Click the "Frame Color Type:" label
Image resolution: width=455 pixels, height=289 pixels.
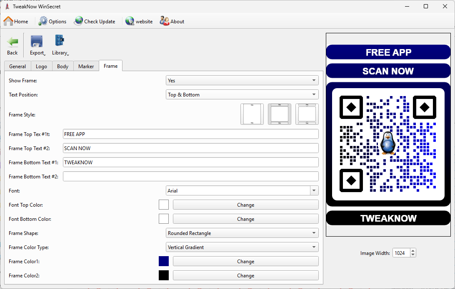point(29,247)
